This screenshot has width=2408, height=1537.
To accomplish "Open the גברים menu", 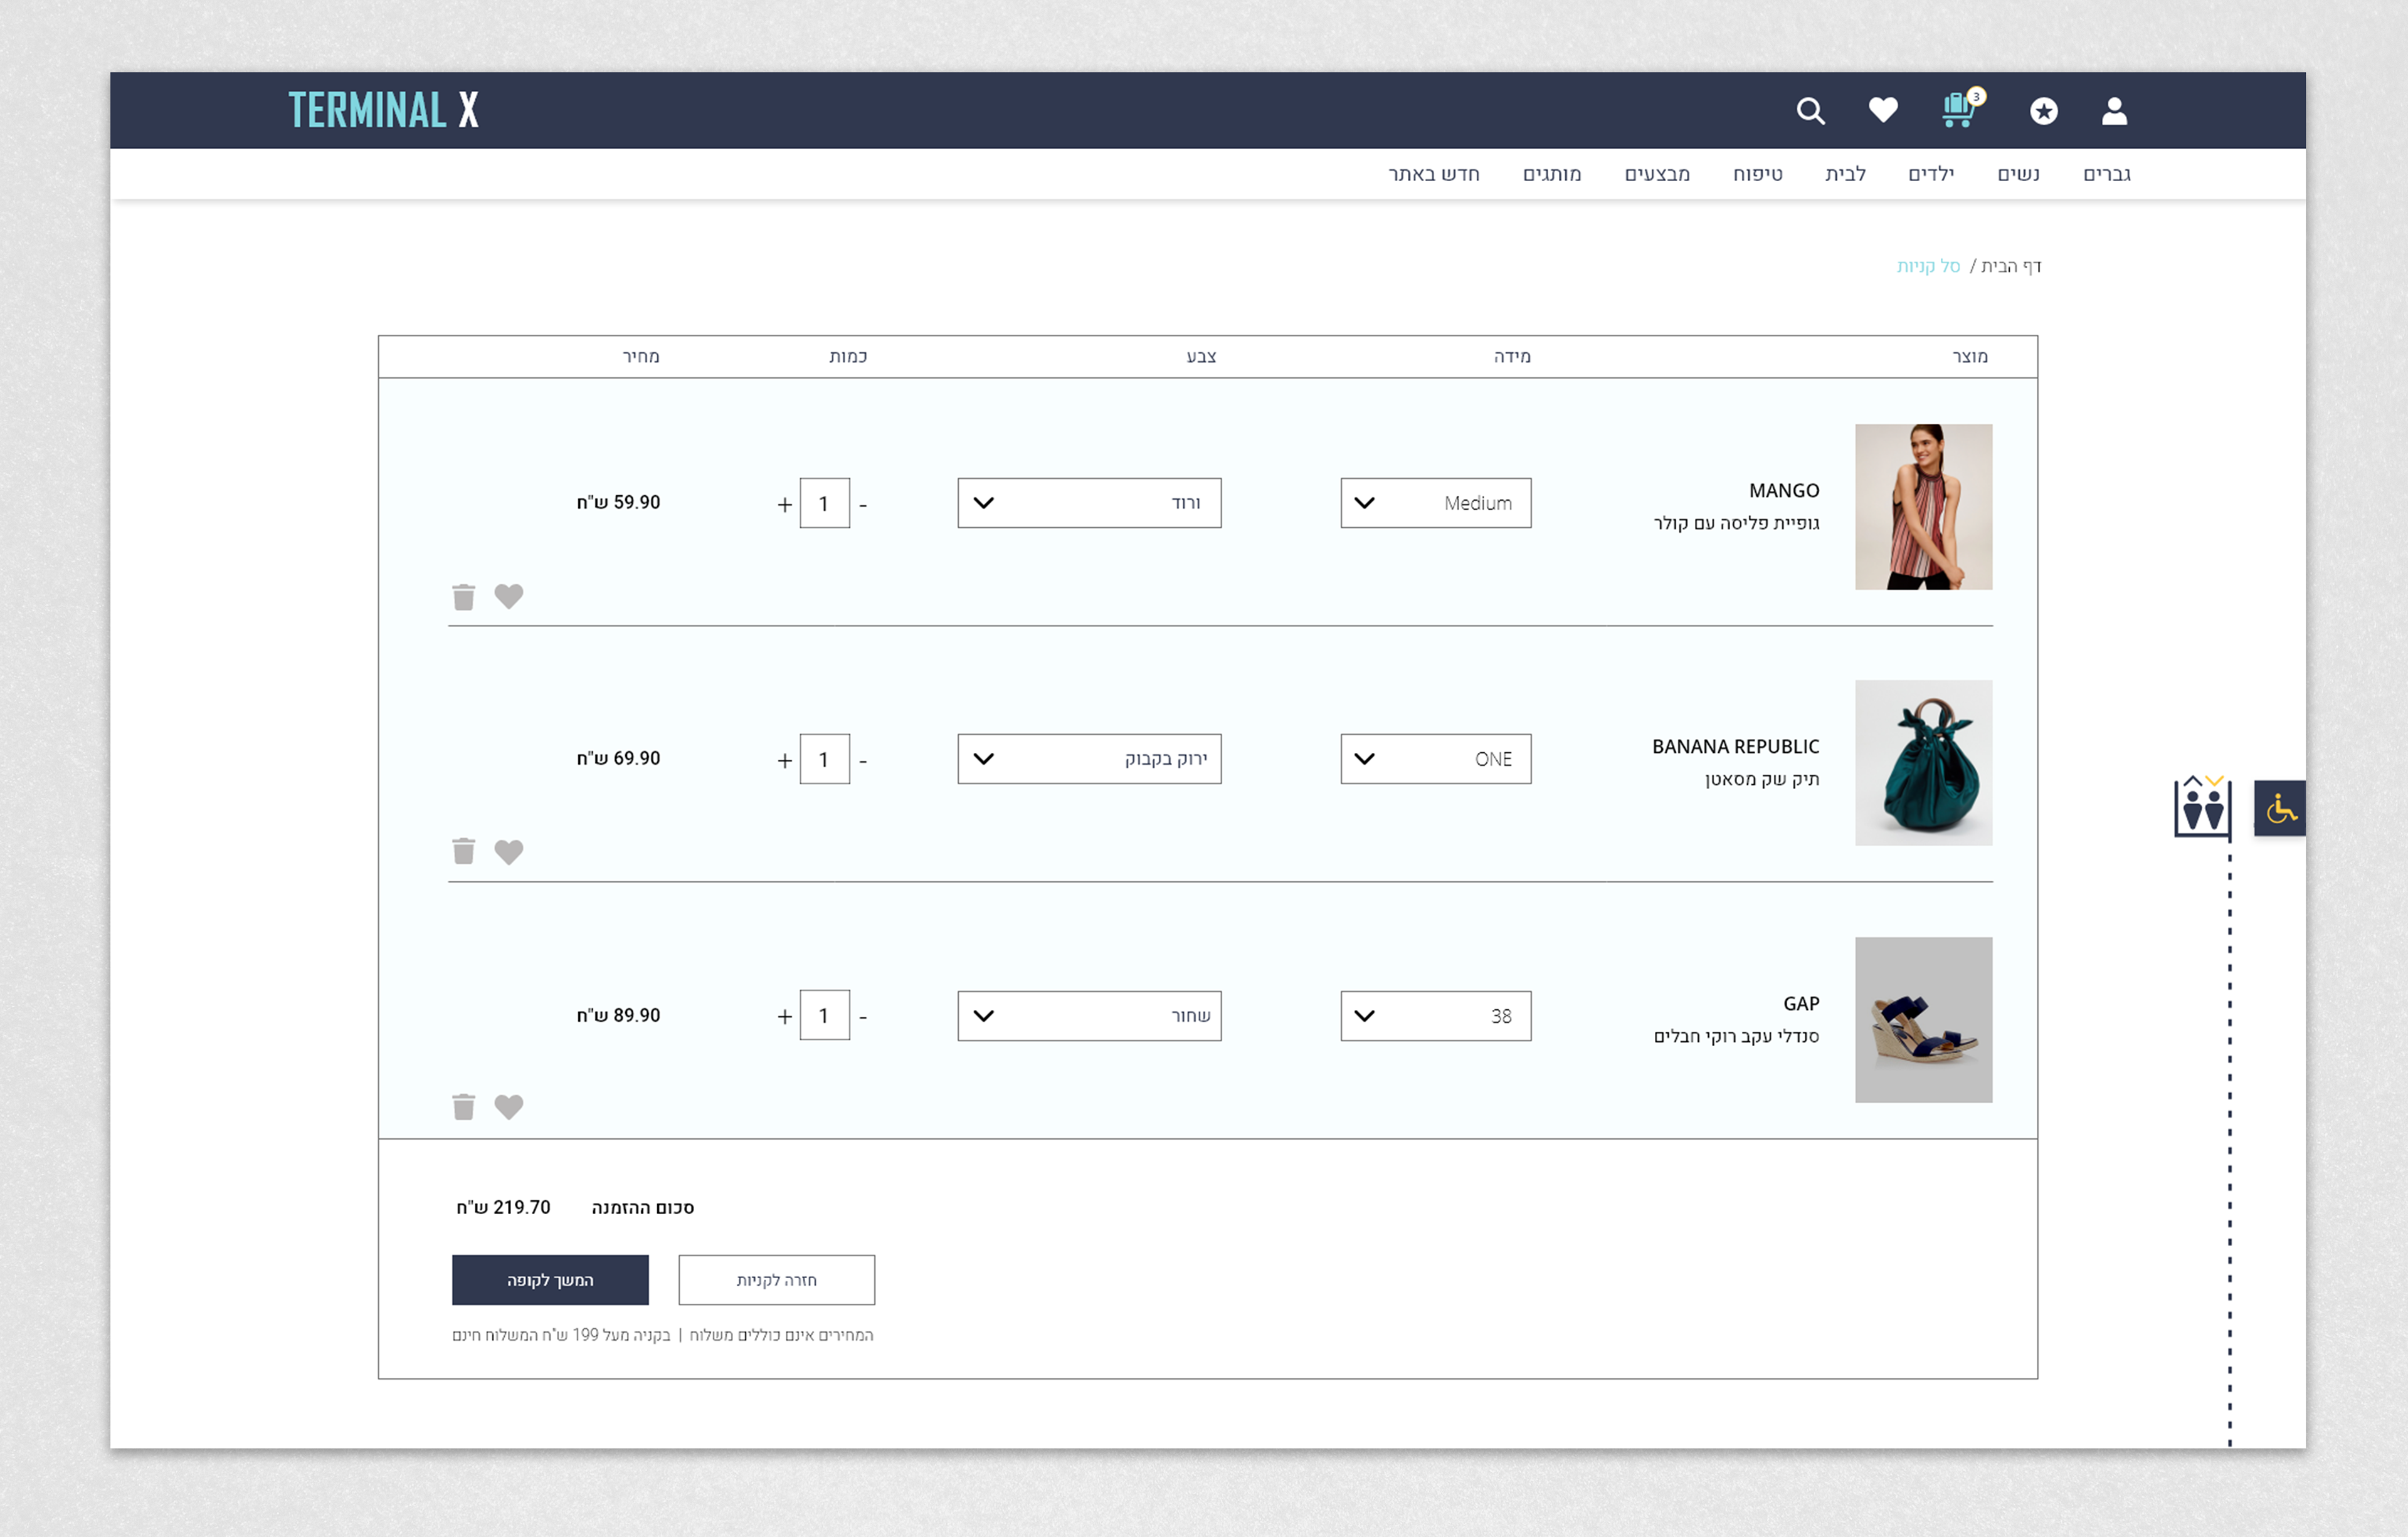I will point(2107,174).
